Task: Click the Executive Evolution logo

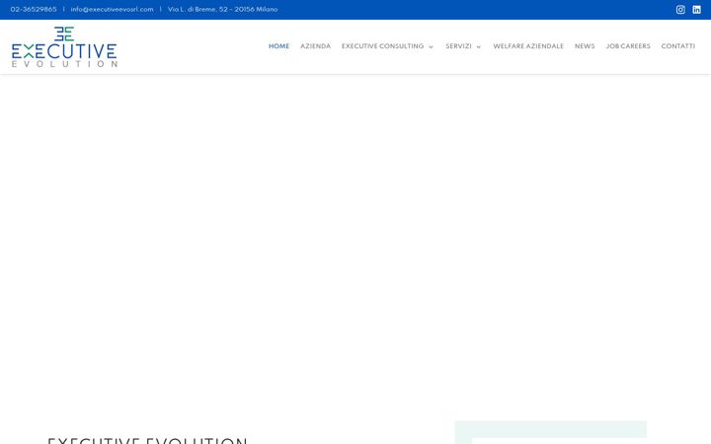Action: click(x=64, y=46)
